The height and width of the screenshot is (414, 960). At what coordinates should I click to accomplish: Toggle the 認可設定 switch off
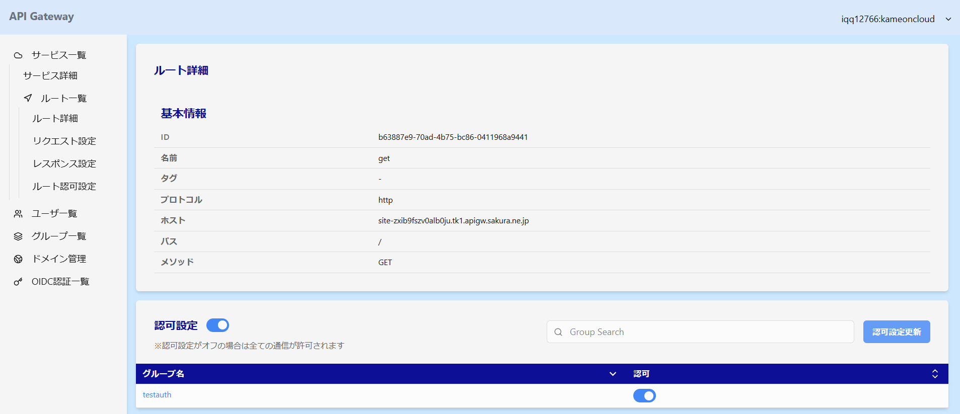[x=217, y=325]
